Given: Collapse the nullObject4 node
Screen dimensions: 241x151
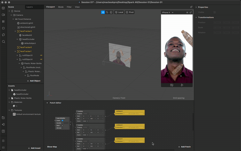Looking at the screenshot, I should click(x=17, y=59).
